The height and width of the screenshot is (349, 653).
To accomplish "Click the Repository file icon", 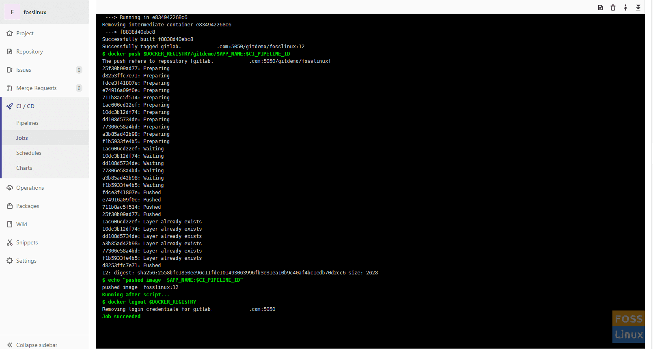I will pyautogui.click(x=10, y=51).
